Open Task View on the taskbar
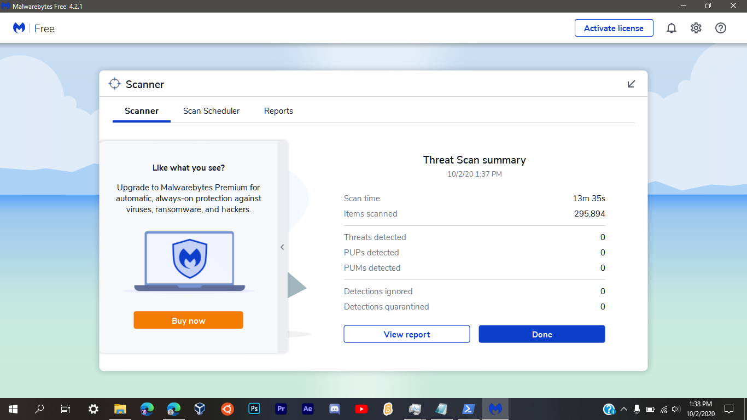The image size is (747, 420). 66,409
